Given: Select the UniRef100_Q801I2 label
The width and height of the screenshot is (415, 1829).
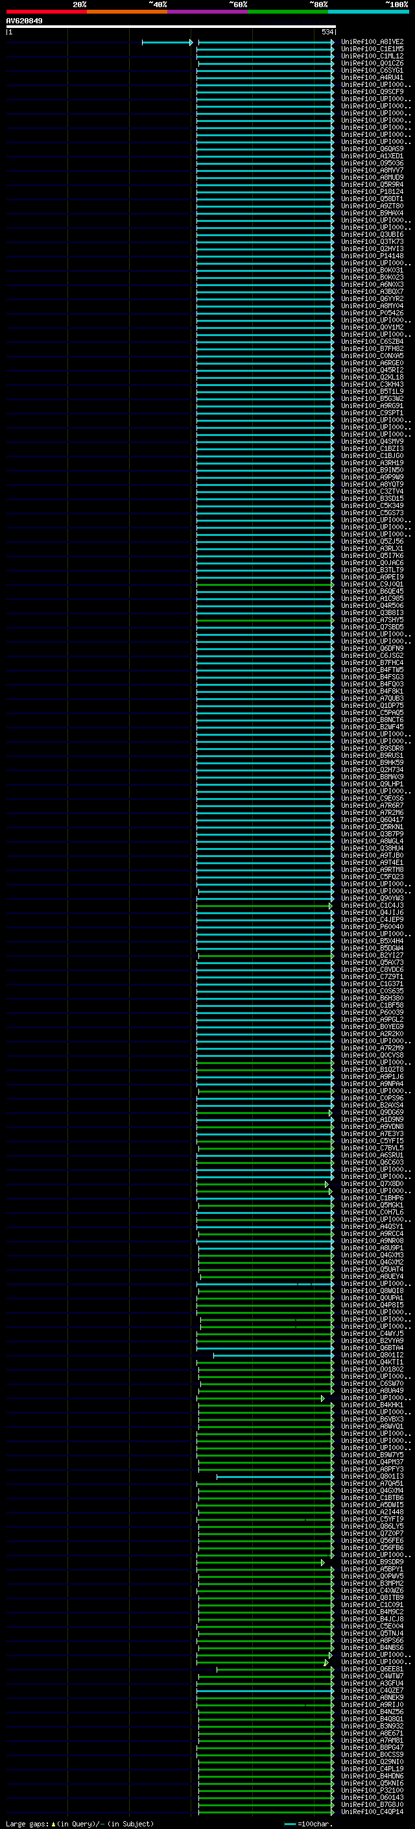Looking at the screenshot, I should pos(372,1355).
